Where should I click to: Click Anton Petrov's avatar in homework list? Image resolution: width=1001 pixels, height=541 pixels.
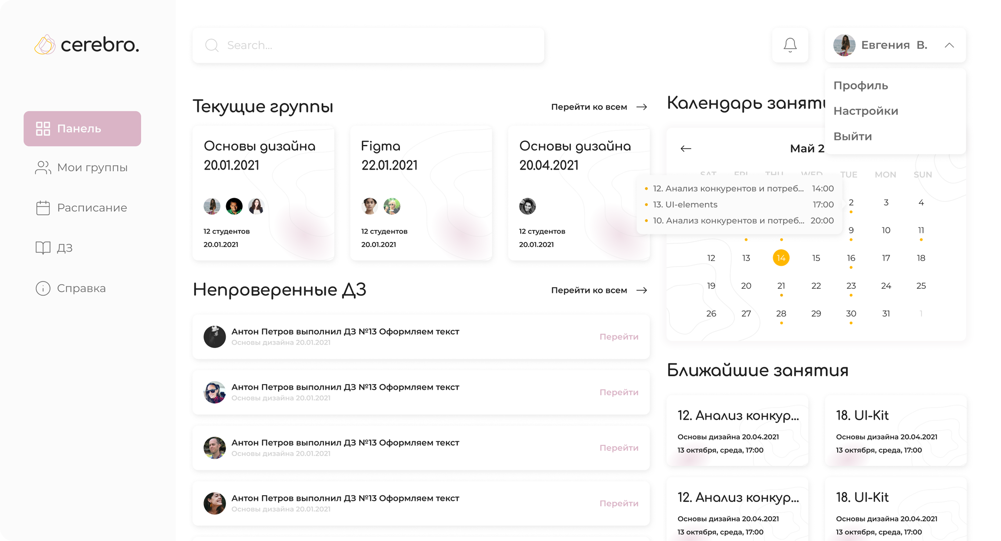click(214, 336)
